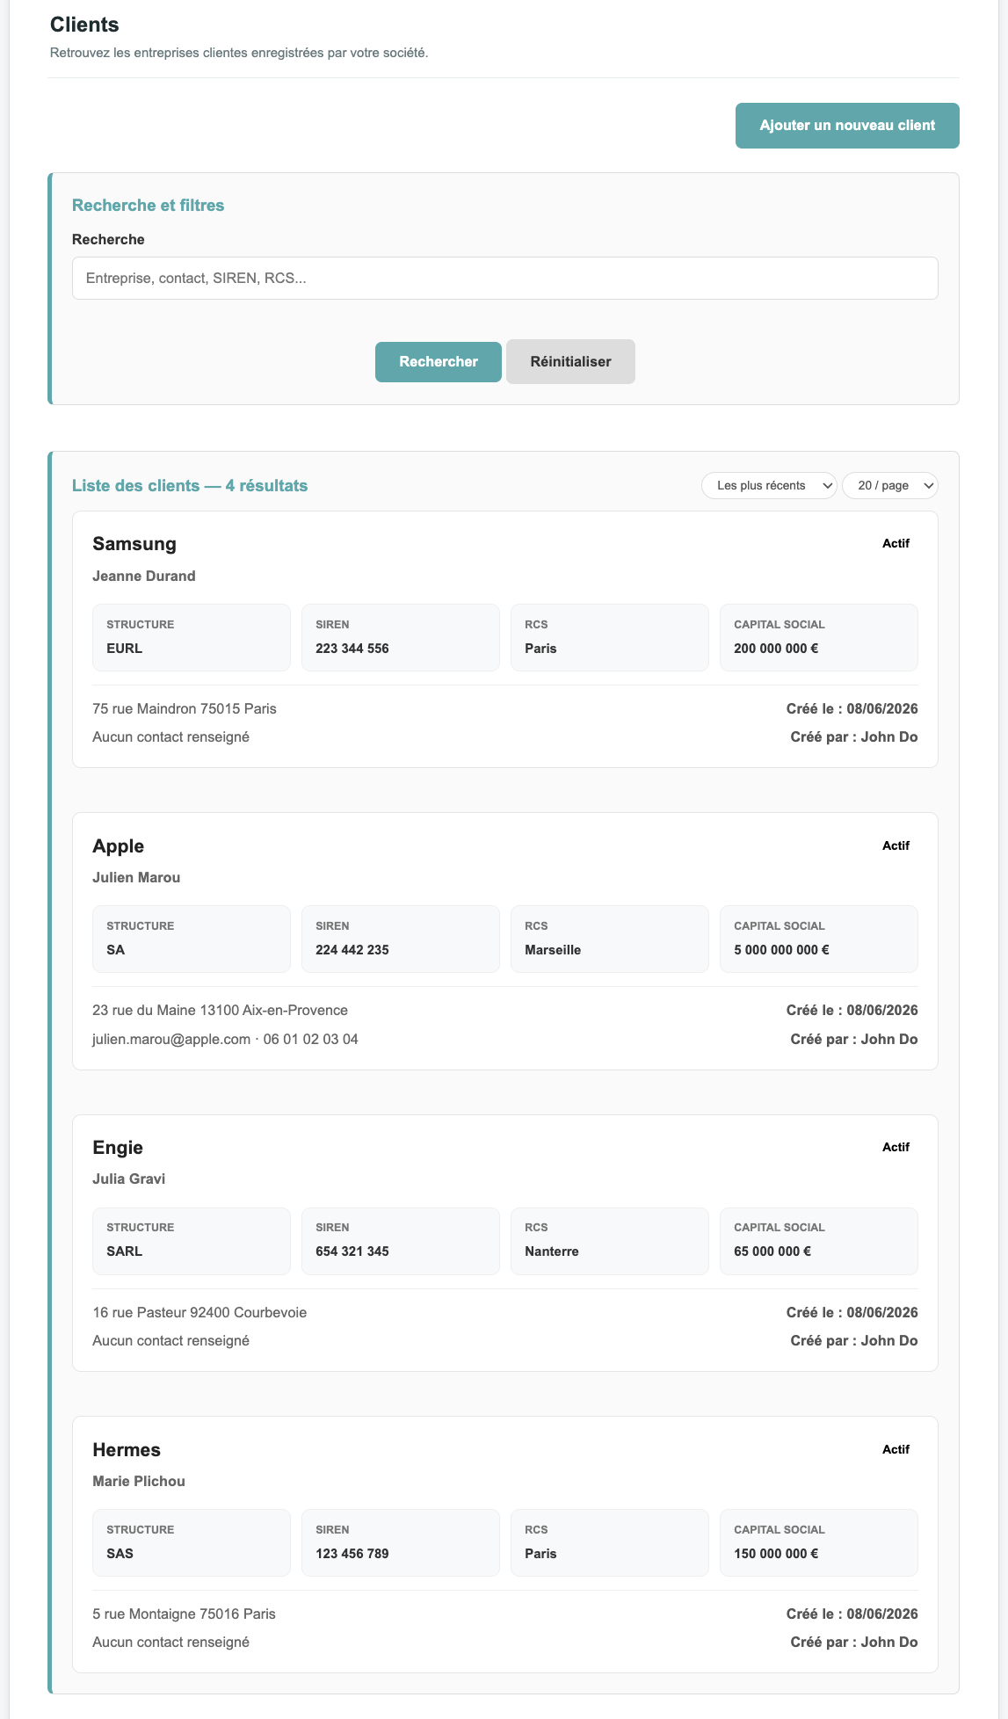Click SIREN value 224 442 235

pos(352,950)
